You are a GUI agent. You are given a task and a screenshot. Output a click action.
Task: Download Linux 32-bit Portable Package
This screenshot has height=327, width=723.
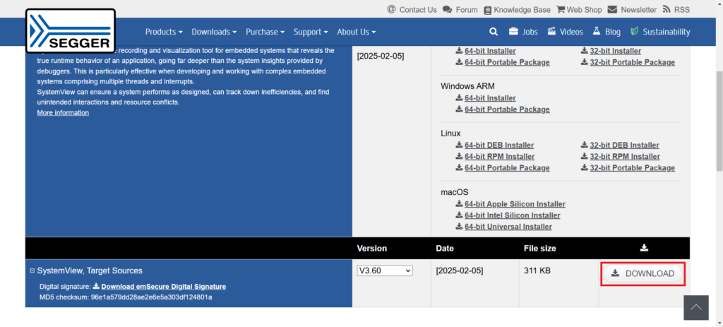coord(632,168)
